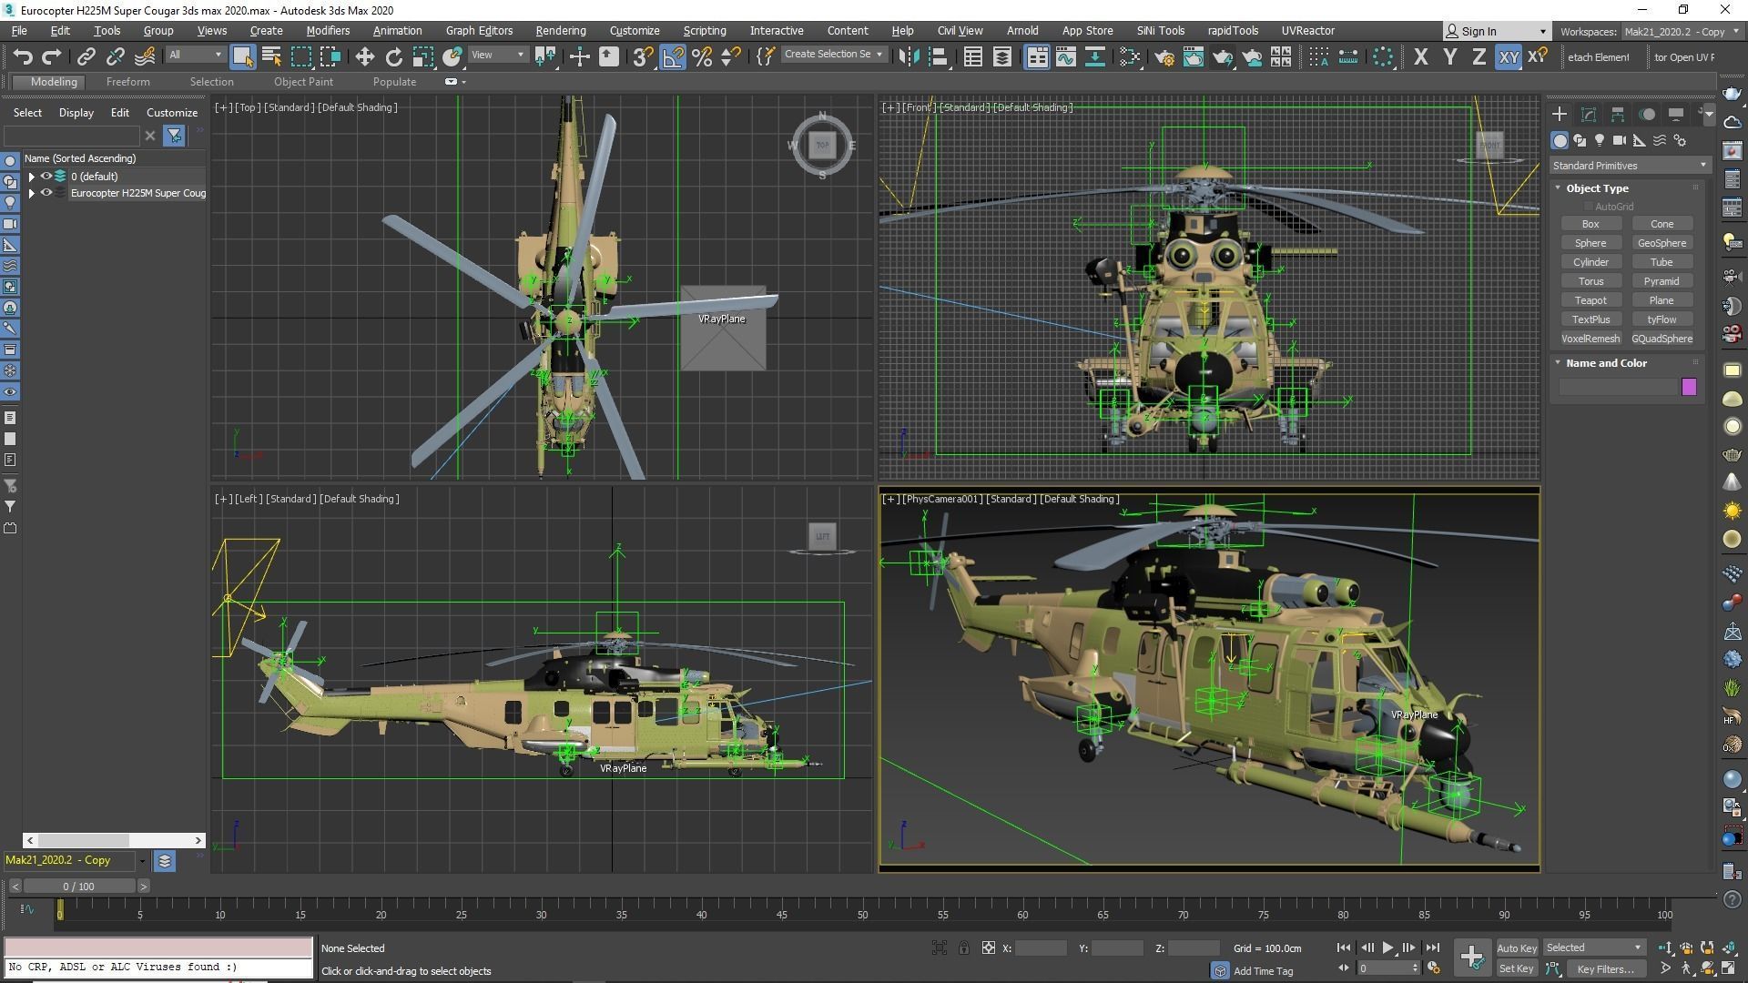Open the key filter Selected dropdown
Screen dimensions: 1748x983
[1593, 948]
